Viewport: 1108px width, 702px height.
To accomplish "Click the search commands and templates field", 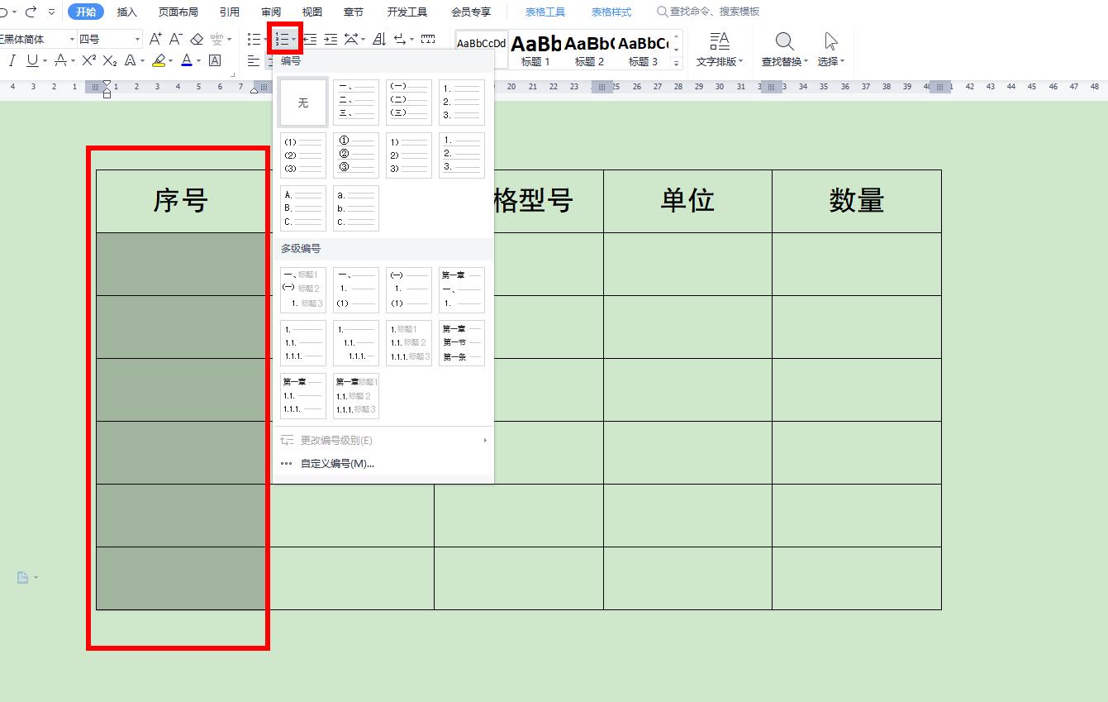I will click(708, 12).
